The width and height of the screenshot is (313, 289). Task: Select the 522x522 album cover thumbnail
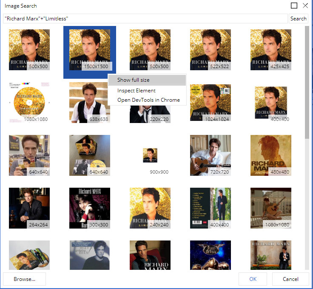click(x=211, y=49)
